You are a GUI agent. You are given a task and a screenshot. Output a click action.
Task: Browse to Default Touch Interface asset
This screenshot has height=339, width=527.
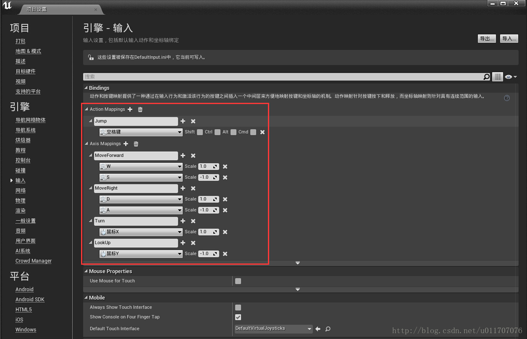pos(328,329)
